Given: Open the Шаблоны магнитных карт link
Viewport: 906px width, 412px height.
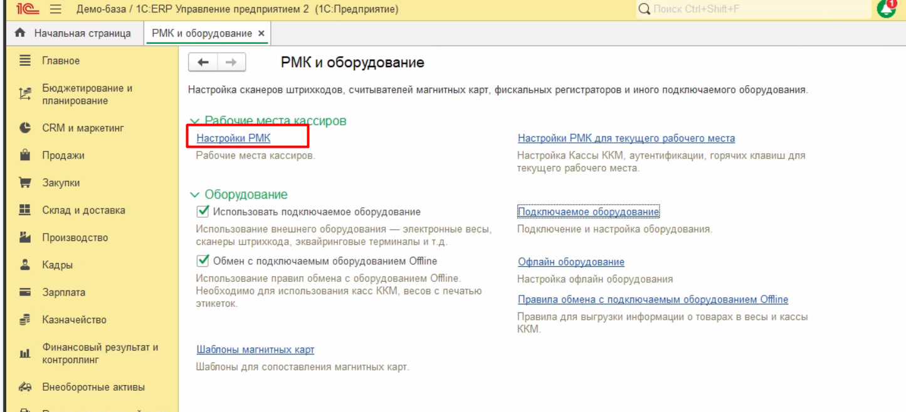Looking at the screenshot, I should [x=255, y=349].
